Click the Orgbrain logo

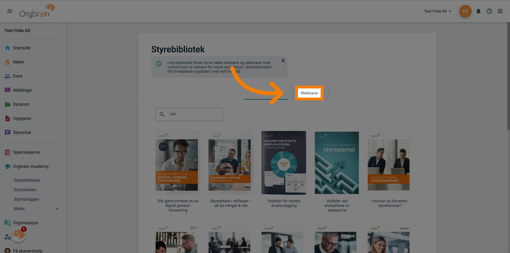coord(37,11)
